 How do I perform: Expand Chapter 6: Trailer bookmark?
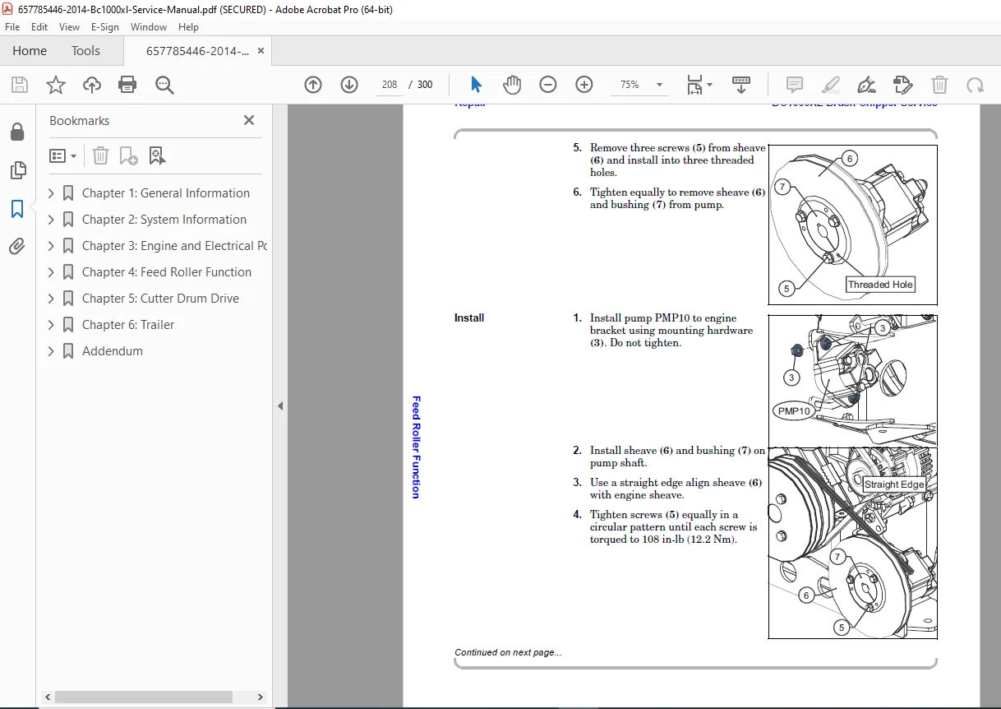(51, 325)
